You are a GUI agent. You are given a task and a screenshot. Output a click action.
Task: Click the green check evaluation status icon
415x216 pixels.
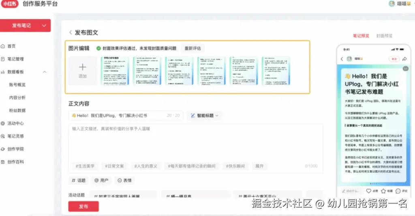tap(98, 48)
